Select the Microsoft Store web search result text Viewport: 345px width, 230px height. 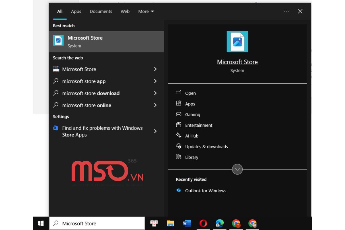pos(79,69)
